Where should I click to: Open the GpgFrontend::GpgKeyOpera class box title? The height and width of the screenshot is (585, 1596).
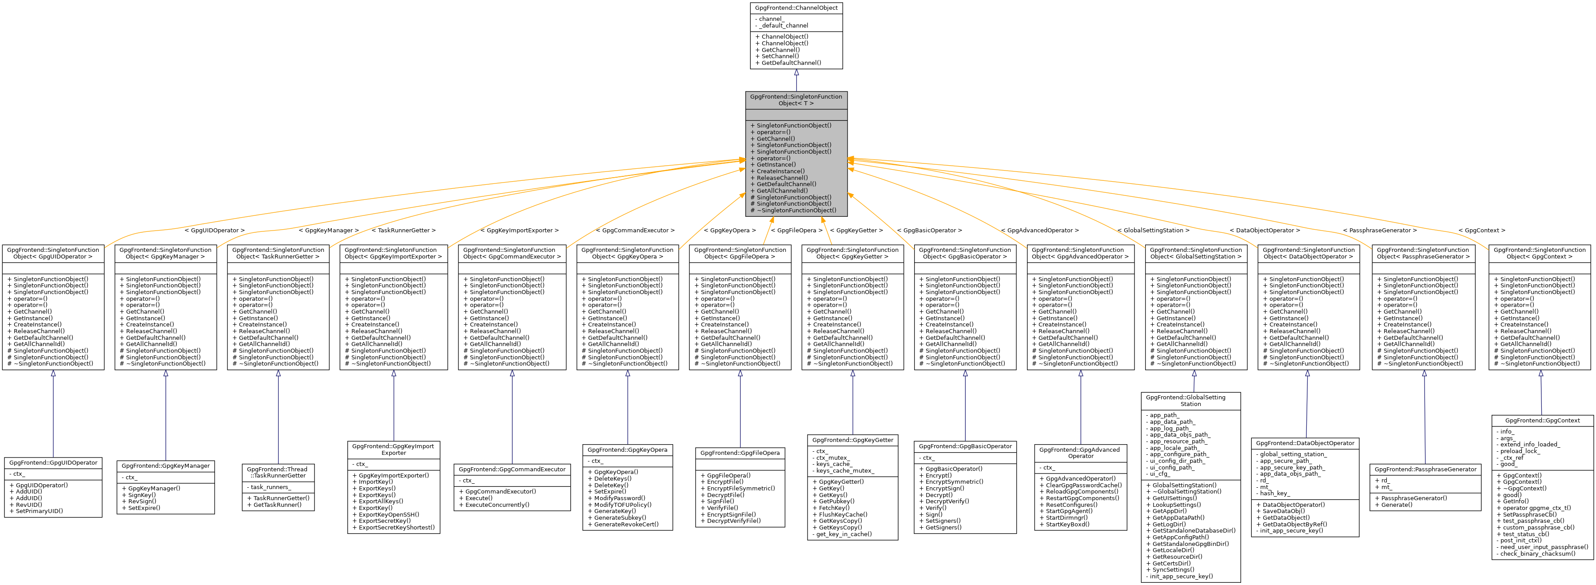coord(628,450)
